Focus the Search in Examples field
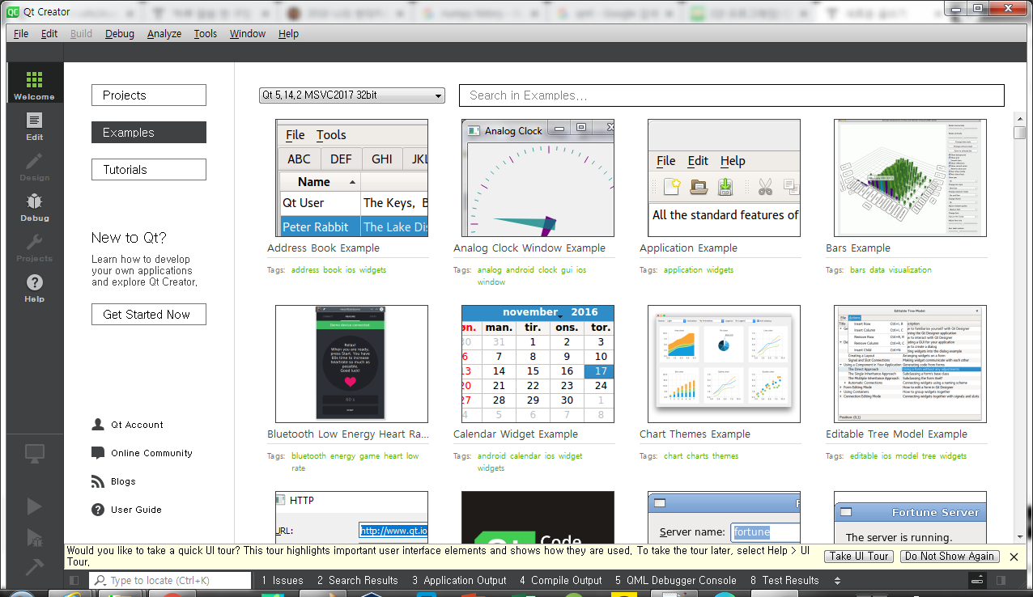The height and width of the screenshot is (597, 1033). [x=732, y=95]
